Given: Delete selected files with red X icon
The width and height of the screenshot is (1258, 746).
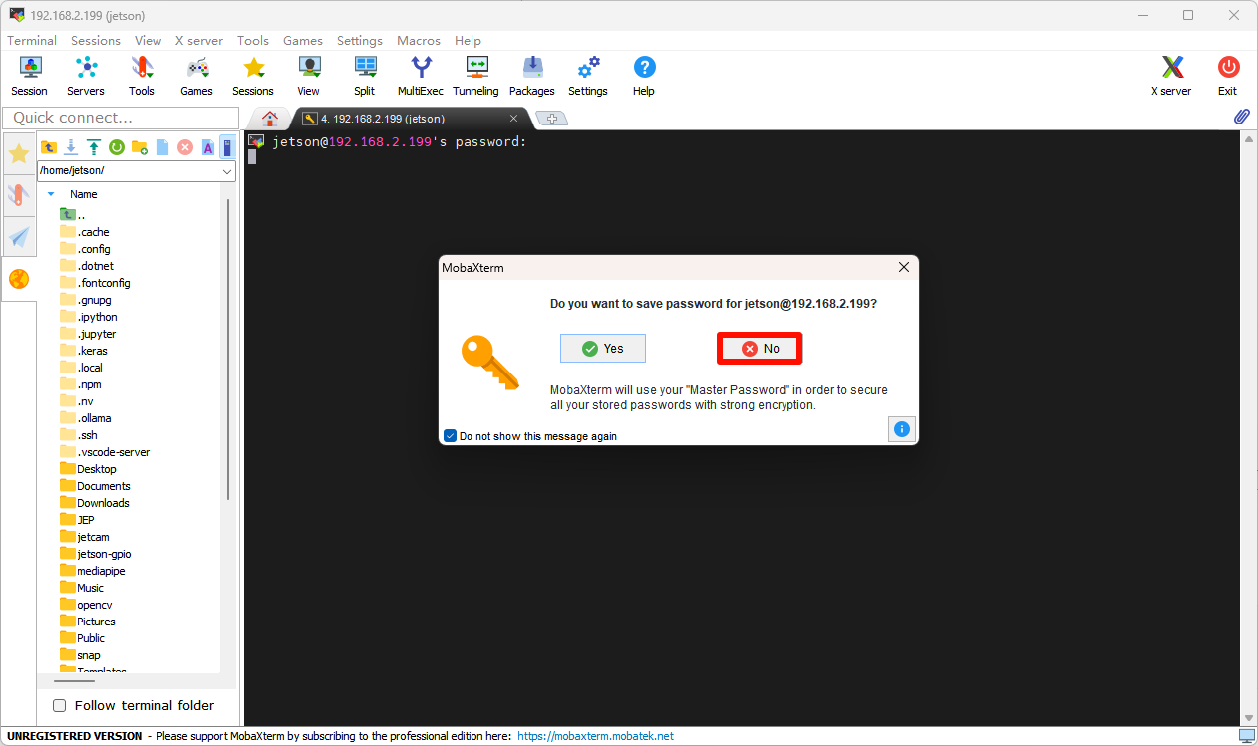Looking at the screenshot, I should (x=185, y=147).
